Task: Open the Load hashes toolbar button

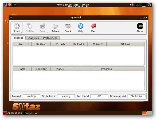Action: pyautogui.click(x=17, y=28)
